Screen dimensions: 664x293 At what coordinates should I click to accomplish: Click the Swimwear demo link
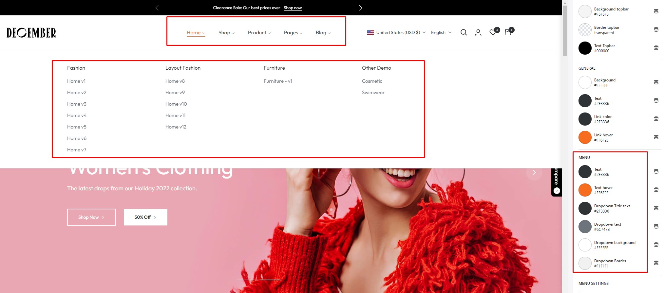click(x=373, y=93)
